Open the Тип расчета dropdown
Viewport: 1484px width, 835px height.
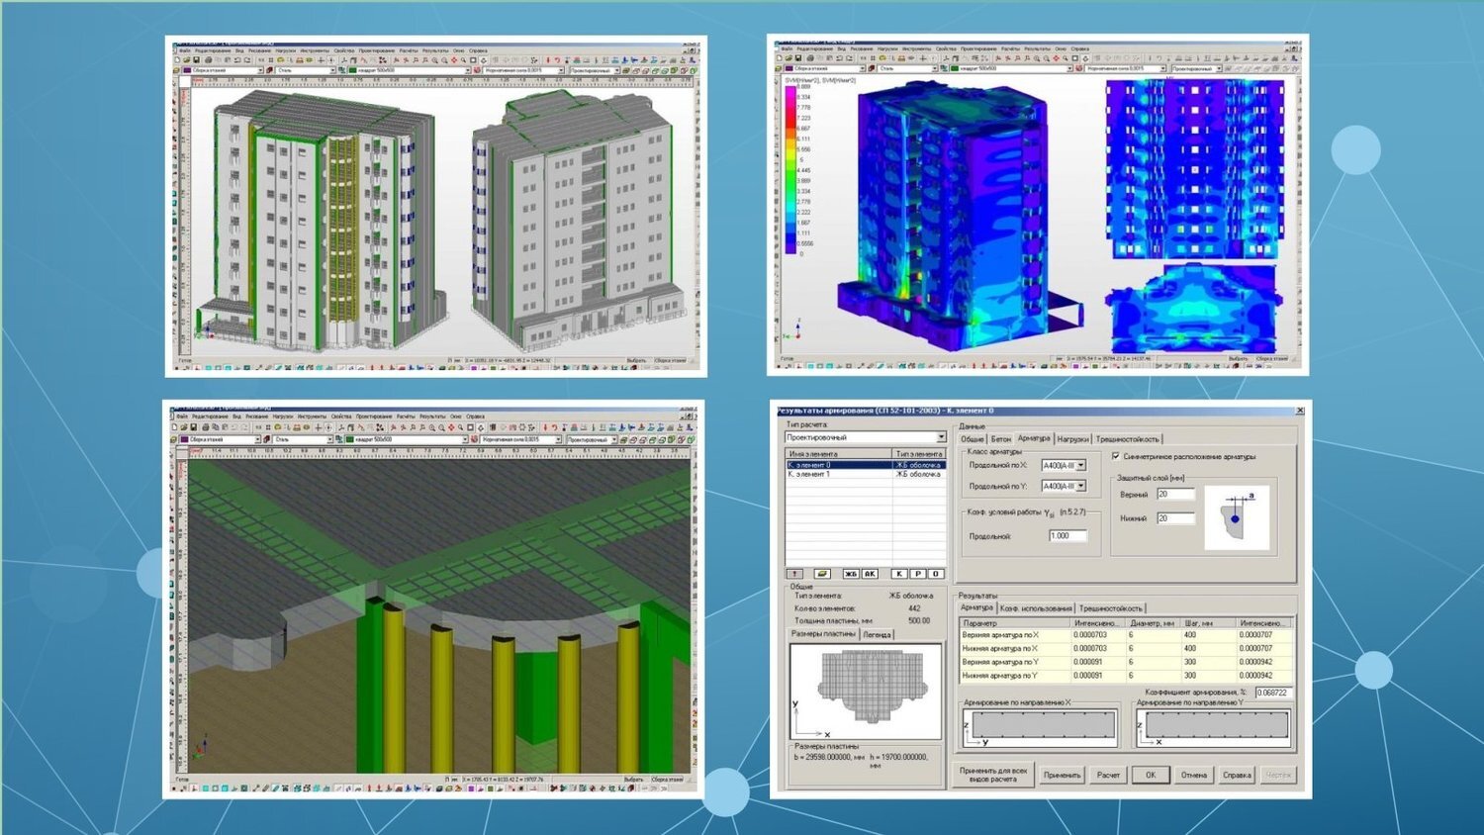(x=940, y=436)
